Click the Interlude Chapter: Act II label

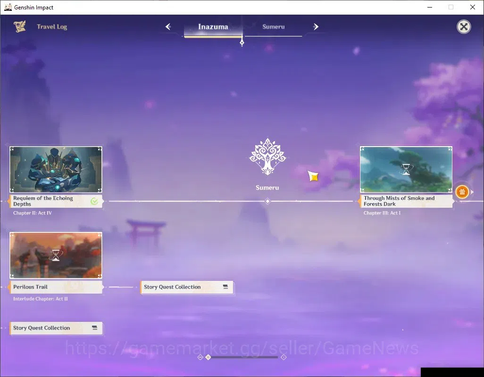click(x=41, y=299)
